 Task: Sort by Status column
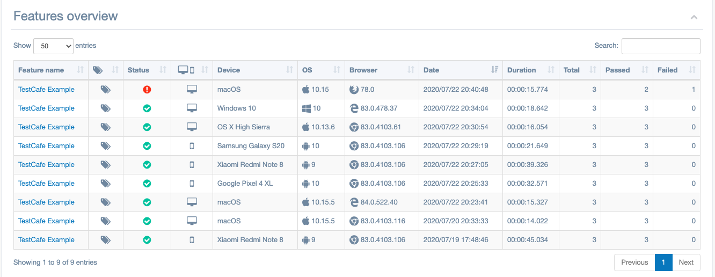[147, 70]
